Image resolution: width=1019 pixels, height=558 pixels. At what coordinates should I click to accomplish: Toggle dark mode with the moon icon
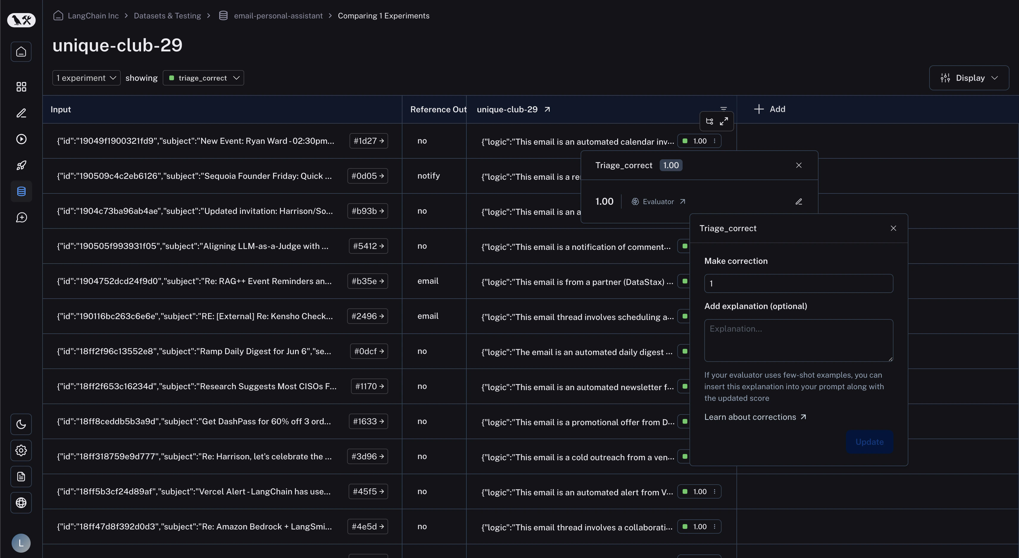pos(21,424)
